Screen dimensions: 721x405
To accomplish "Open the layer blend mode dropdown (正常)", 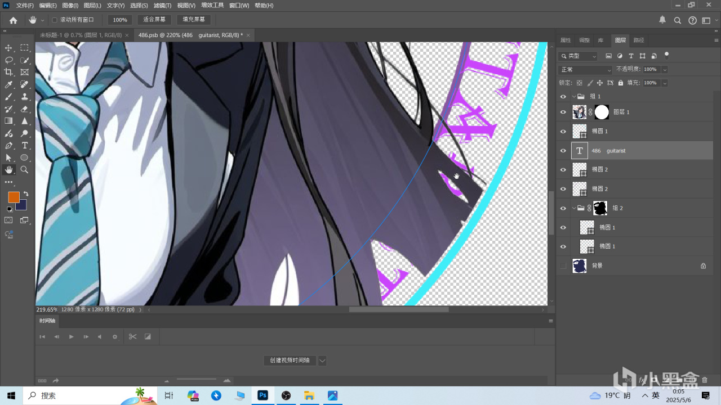I will click(x=585, y=70).
